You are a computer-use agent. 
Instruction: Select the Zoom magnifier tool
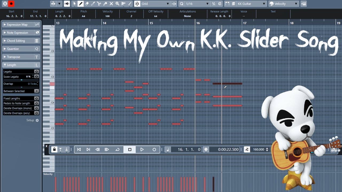tap(117, 4)
